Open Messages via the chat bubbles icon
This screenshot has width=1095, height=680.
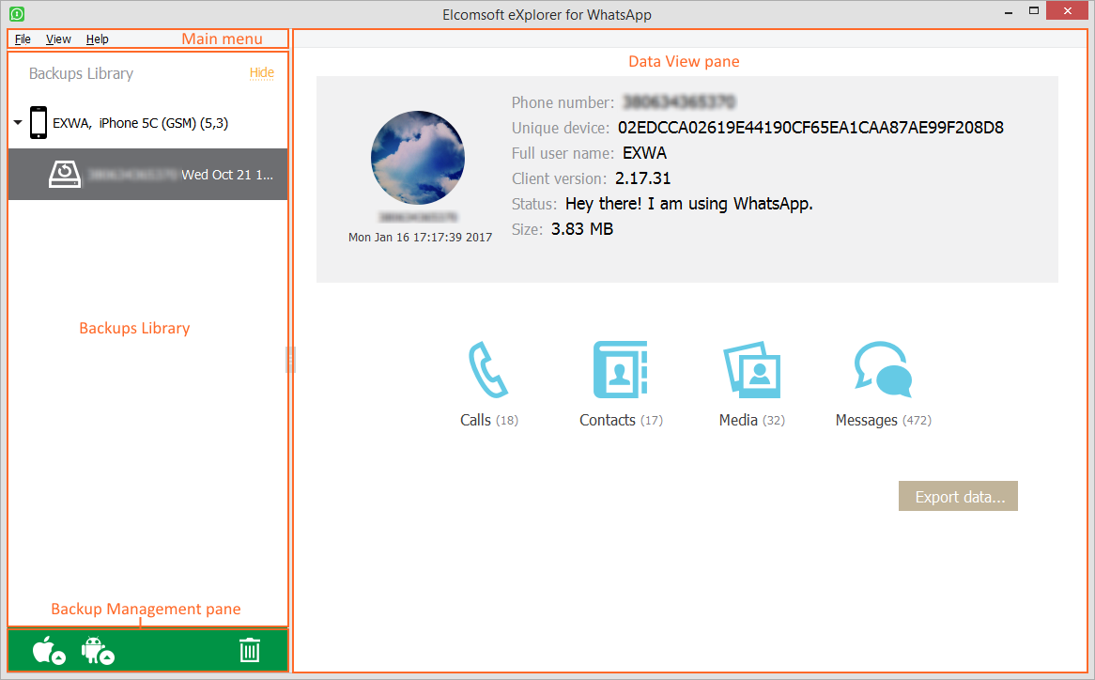pyautogui.click(x=883, y=369)
